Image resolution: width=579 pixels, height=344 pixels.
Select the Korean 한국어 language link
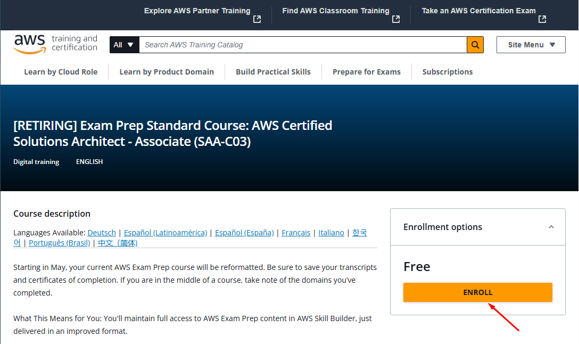(359, 233)
